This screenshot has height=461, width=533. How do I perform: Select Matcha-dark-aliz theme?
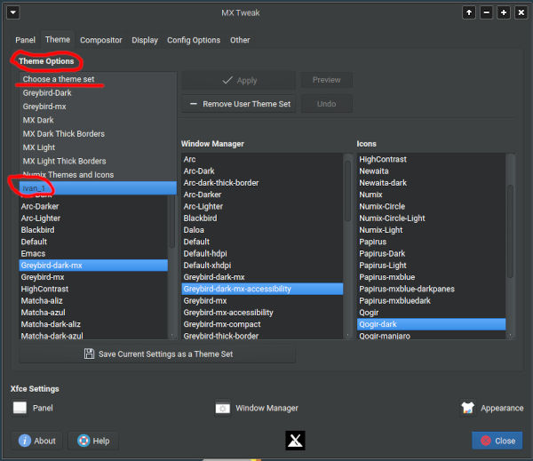tap(93, 324)
